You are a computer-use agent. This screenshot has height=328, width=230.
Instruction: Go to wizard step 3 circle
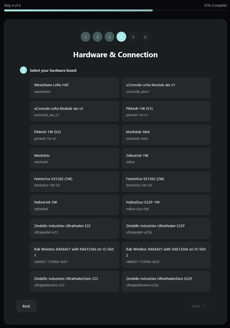point(109,37)
